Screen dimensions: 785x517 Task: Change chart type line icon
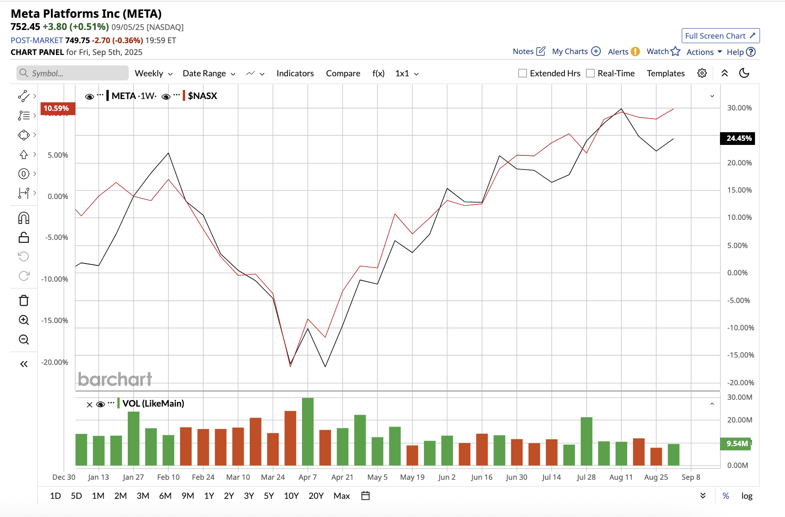point(250,73)
